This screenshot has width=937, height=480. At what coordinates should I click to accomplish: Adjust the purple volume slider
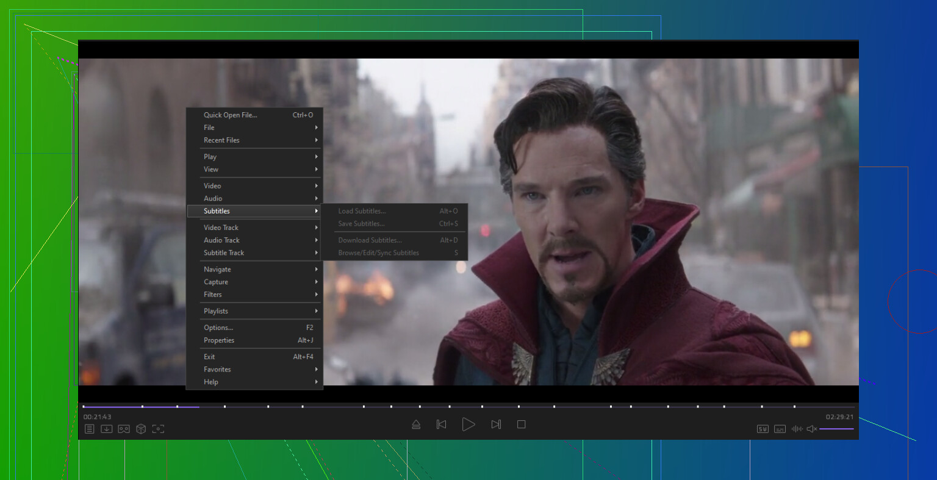click(x=836, y=429)
